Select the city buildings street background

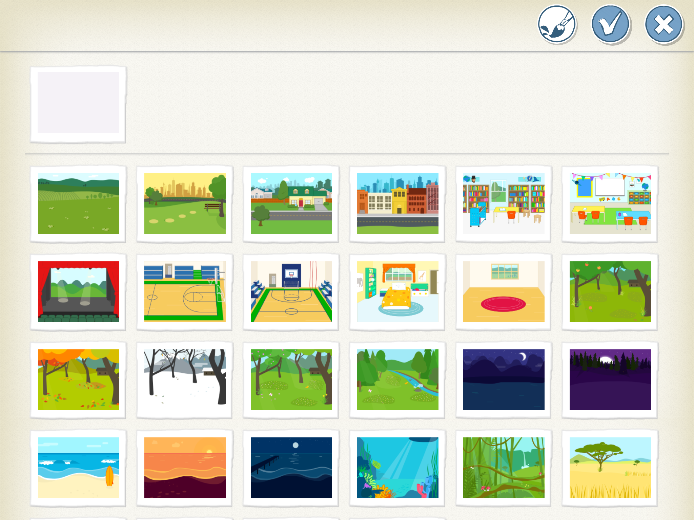397,204
